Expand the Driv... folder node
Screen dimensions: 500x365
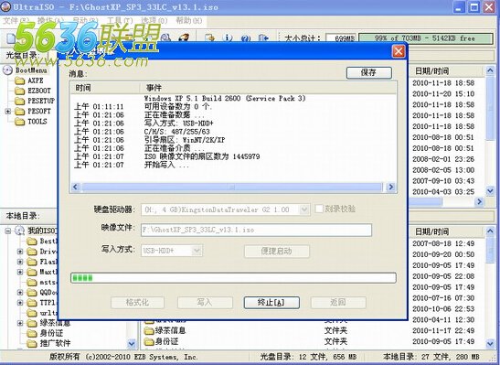pos(20,252)
